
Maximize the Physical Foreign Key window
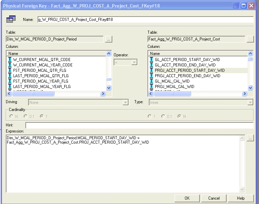pos(243,6)
